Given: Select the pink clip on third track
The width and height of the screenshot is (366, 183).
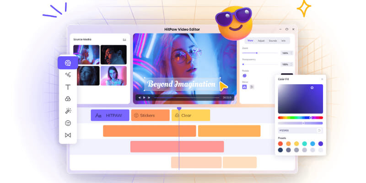Looking at the screenshot, I should click(177, 146).
